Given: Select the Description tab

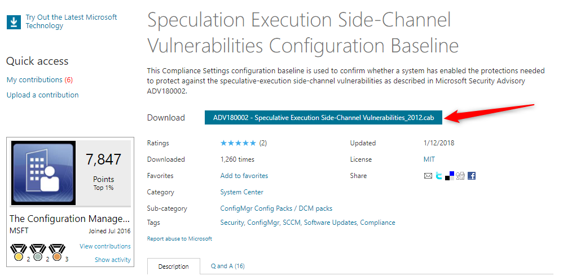Looking at the screenshot, I should coord(173,266).
